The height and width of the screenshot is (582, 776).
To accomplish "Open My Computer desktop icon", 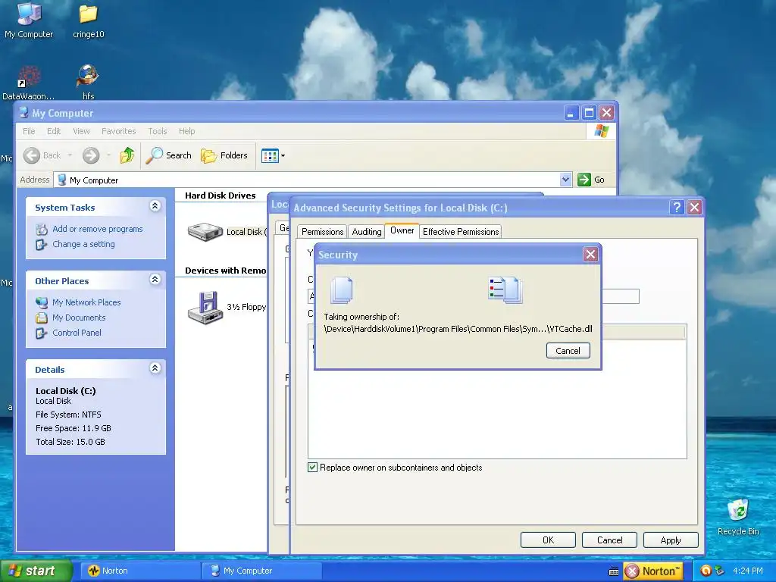I will [x=29, y=20].
